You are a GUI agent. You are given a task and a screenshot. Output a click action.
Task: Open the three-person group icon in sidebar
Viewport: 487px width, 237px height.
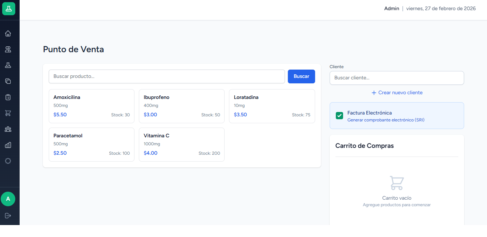(8, 129)
